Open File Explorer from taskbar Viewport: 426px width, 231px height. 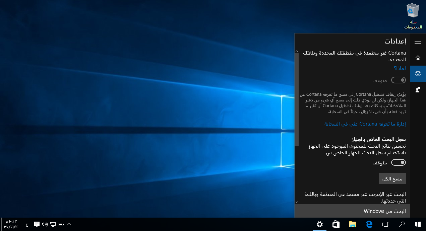pyautogui.click(x=352, y=224)
